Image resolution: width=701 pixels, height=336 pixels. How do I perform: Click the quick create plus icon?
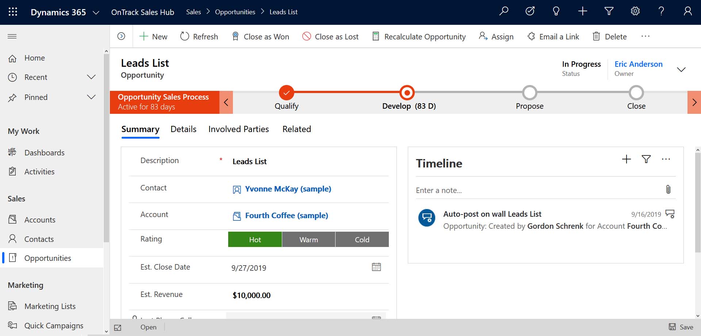583,11
